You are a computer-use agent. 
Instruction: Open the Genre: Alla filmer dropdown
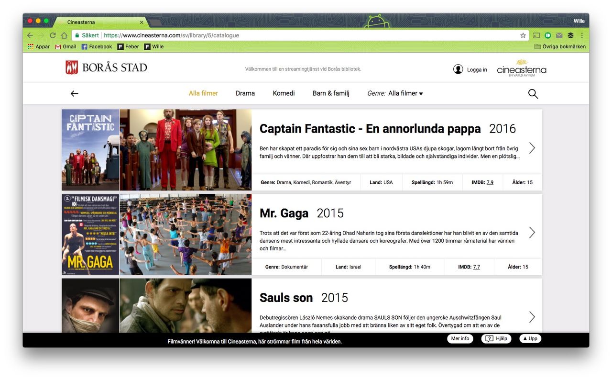tap(395, 93)
